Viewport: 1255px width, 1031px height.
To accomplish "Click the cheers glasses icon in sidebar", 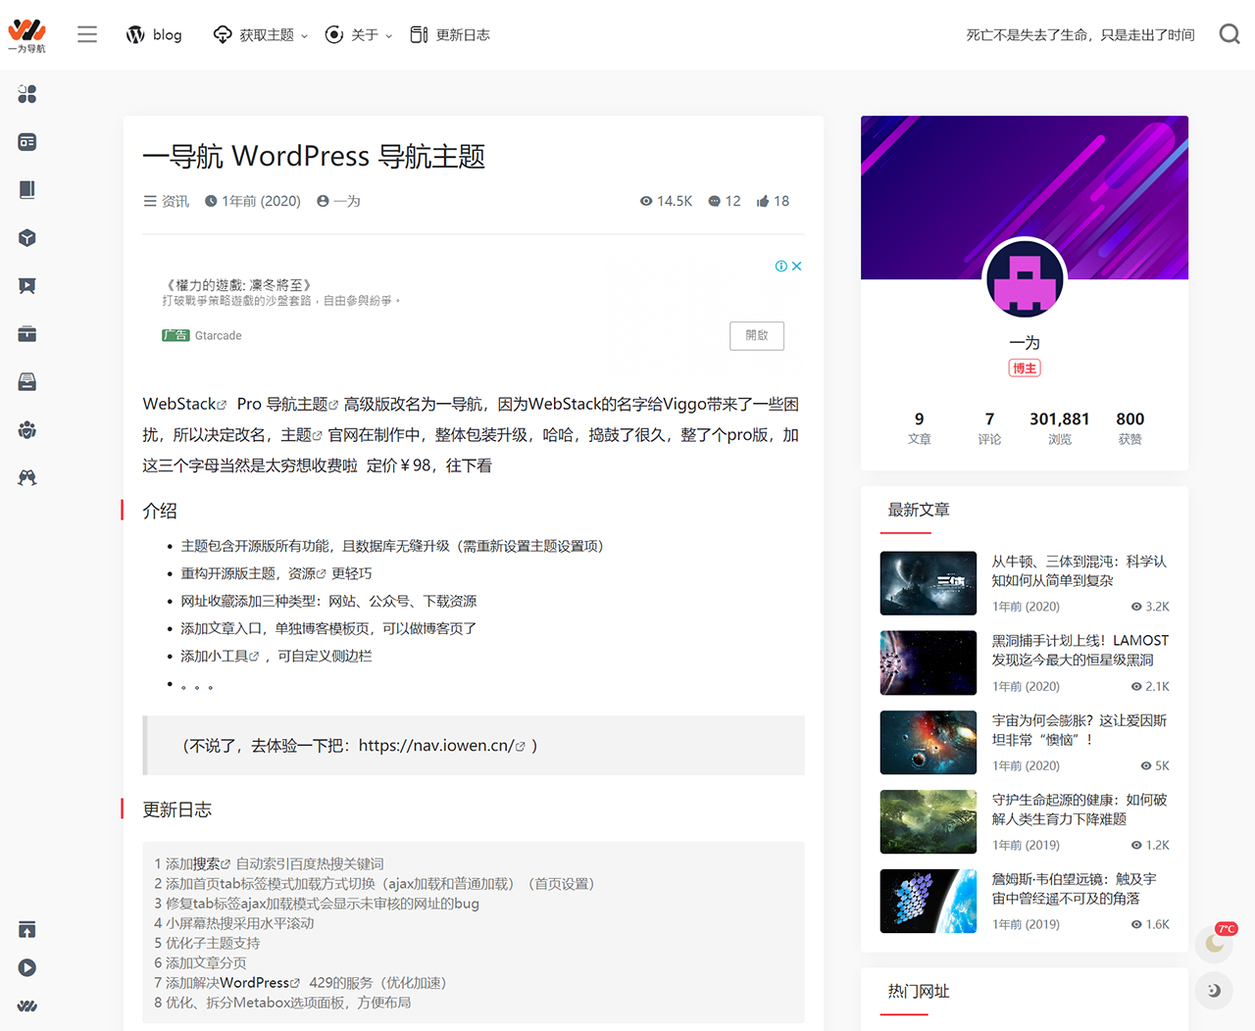I will coord(26,477).
